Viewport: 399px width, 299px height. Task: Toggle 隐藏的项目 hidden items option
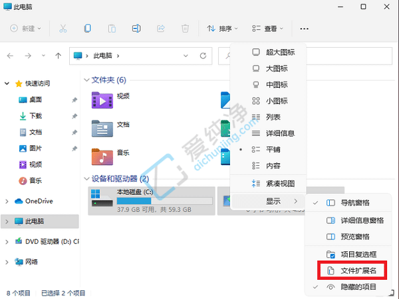[x=348, y=287]
